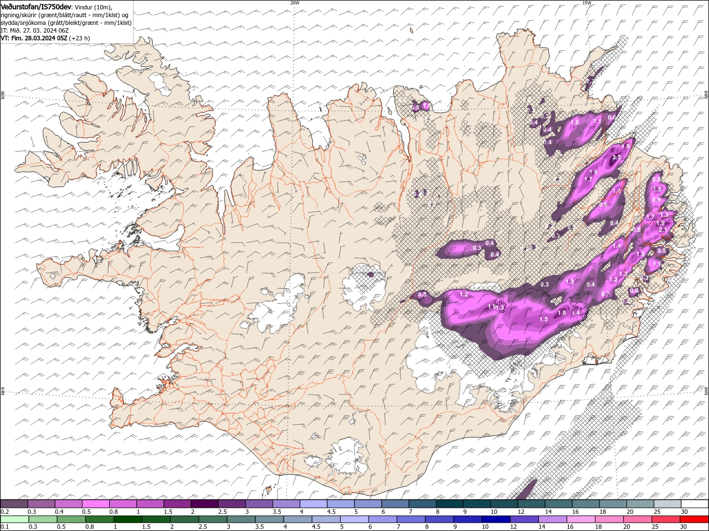Click the valid time 'VT: Fim. 28.03.2024 05Z'
This screenshot has width=709, height=531.
coord(34,38)
